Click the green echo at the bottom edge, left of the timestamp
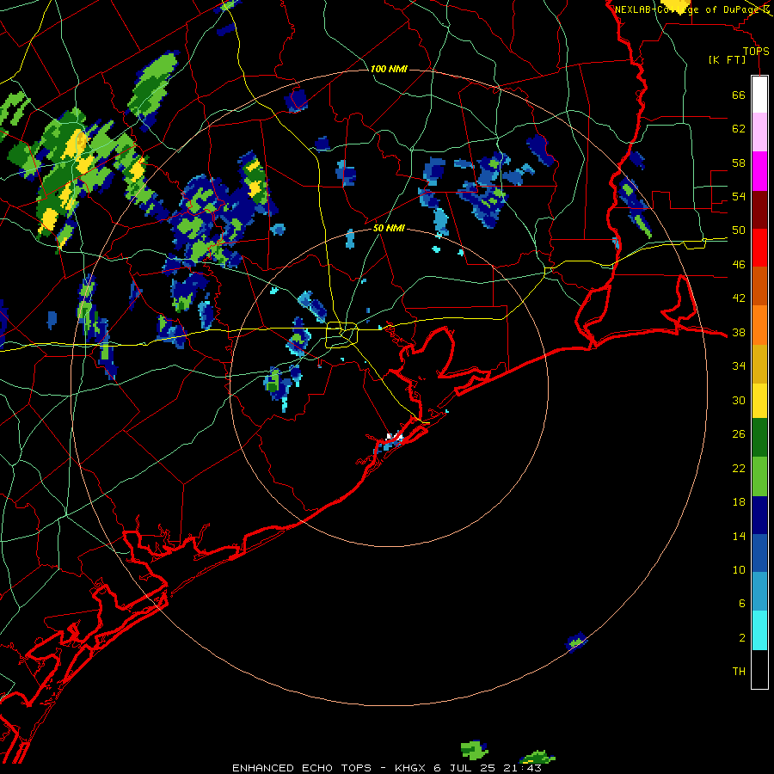 pyautogui.click(x=474, y=750)
